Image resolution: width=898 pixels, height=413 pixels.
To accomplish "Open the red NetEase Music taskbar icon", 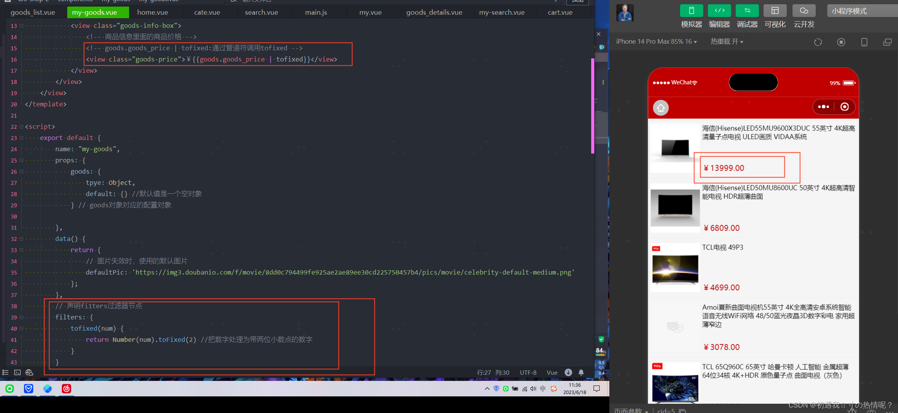I will click(66, 389).
